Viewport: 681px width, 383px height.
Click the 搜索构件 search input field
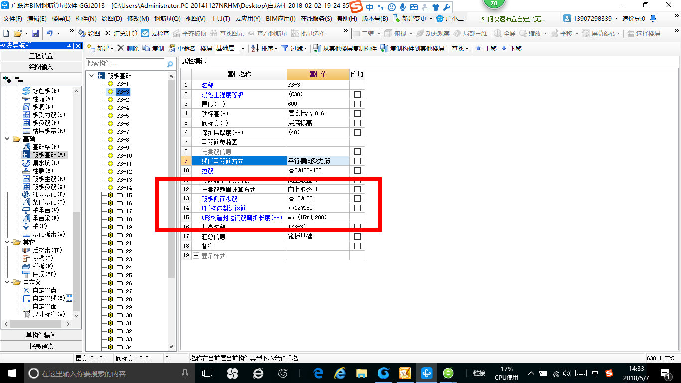click(x=125, y=64)
